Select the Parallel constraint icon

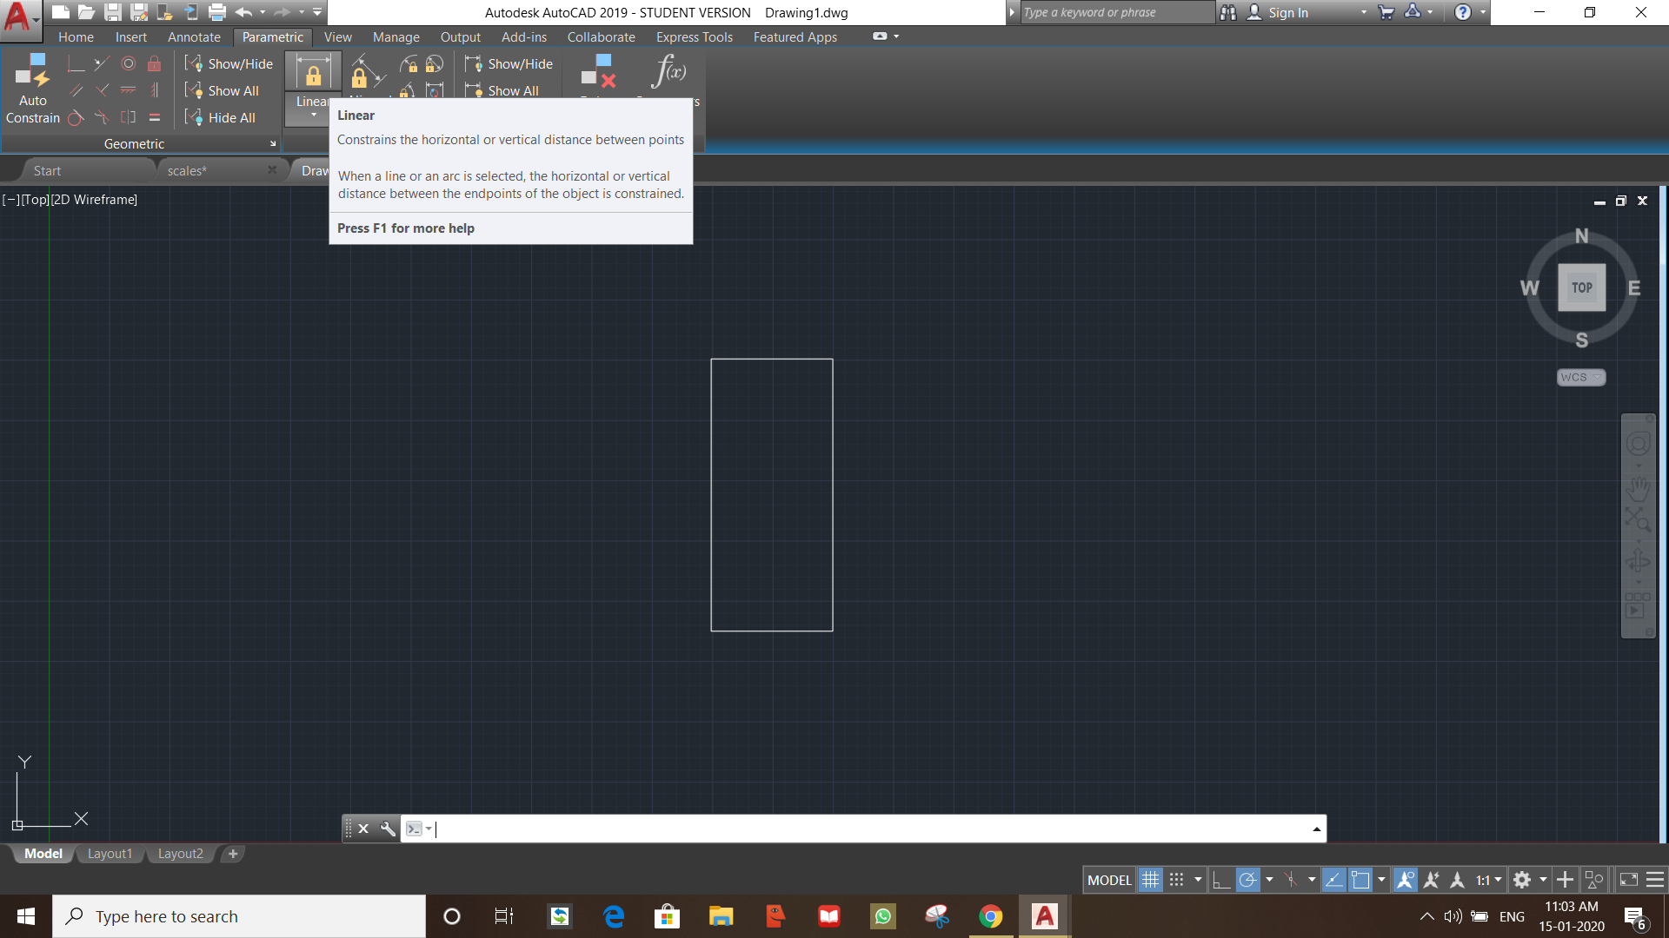(76, 90)
